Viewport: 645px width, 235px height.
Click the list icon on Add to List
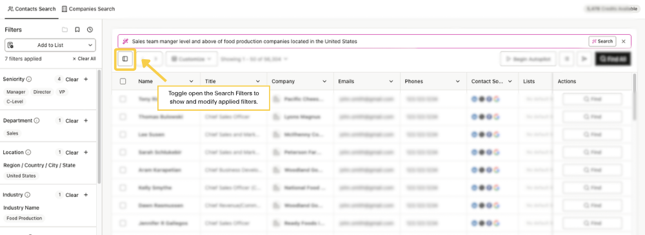click(11, 45)
